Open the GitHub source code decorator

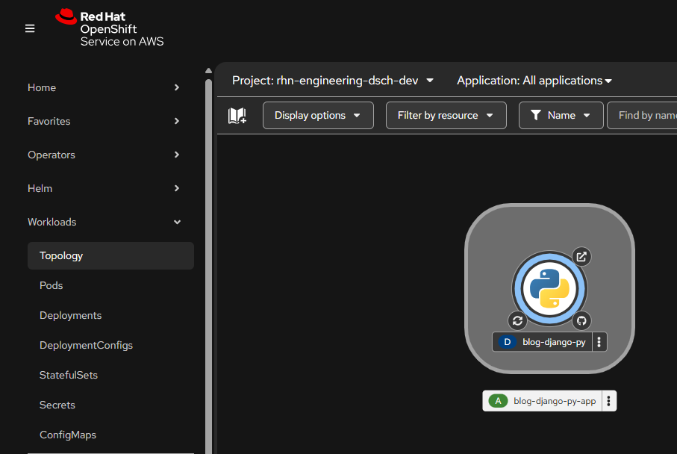click(x=582, y=320)
